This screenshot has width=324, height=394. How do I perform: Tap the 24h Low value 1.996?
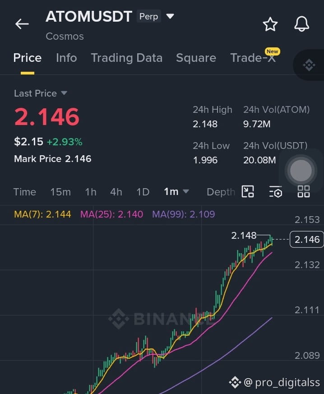(205, 160)
